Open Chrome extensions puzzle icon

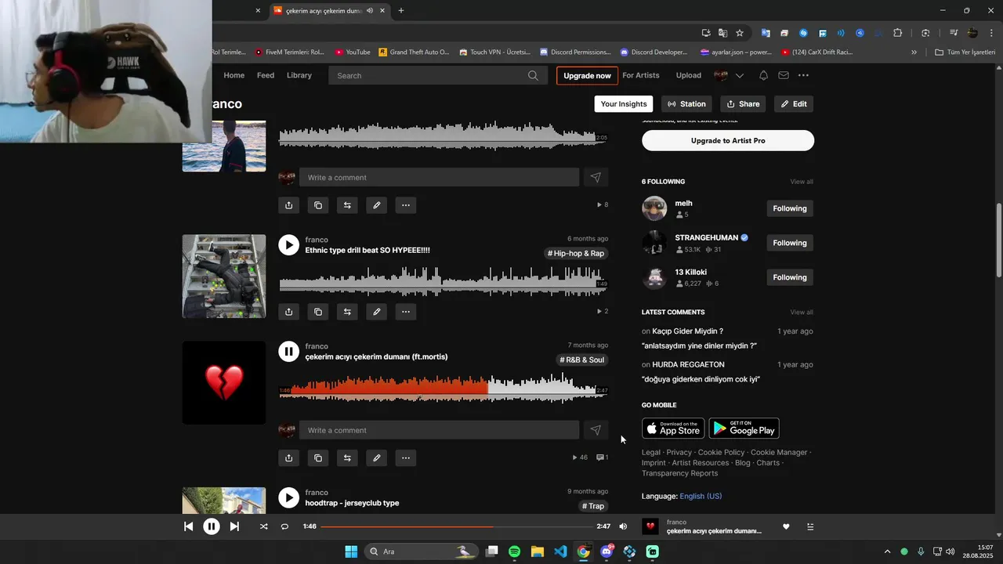click(x=898, y=33)
